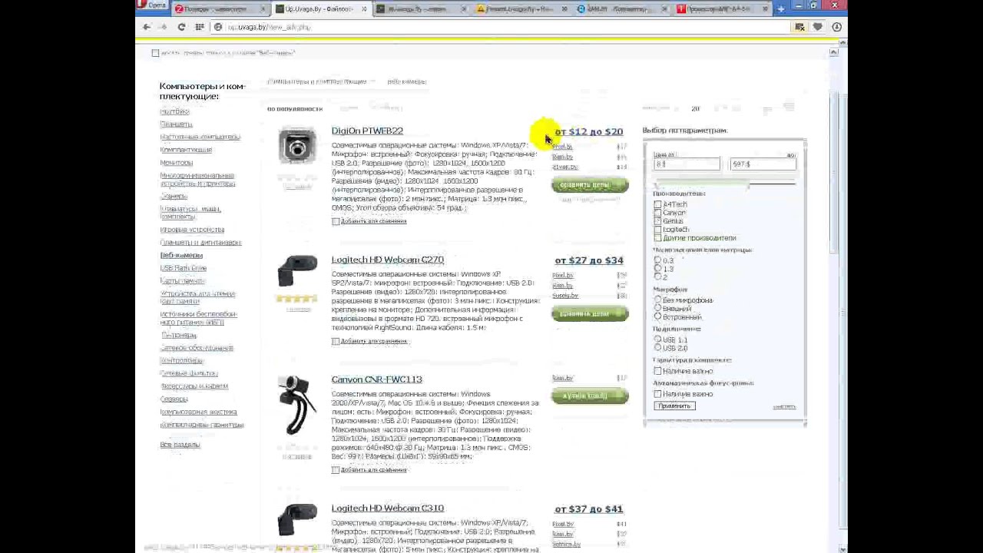The width and height of the screenshot is (983, 553).
Task: Click the price range slider track
Action: click(724, 183)
